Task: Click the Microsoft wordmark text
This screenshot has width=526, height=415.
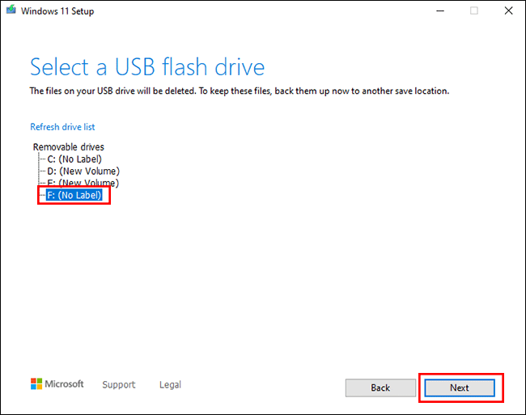Action: pyautogui.click(x=64, y=384)
